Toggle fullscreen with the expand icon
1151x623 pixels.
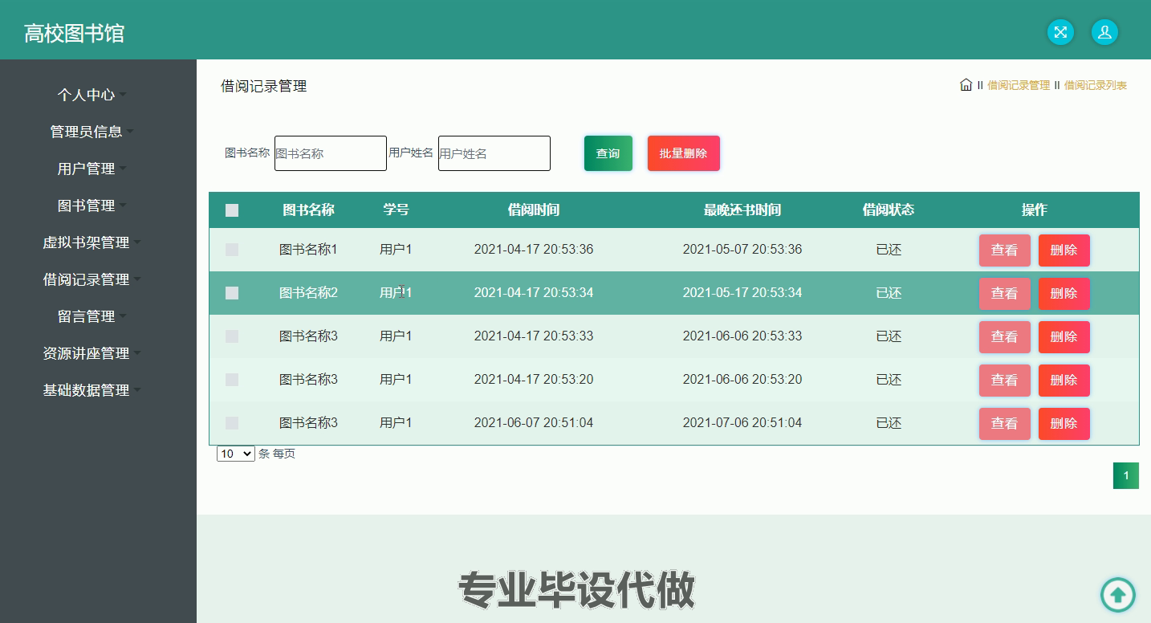[1060, 32]
